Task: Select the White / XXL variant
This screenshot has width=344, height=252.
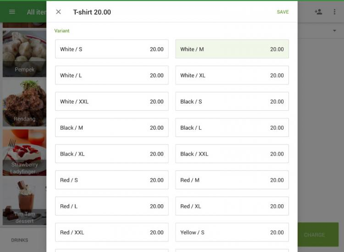Action: point(111,102)
